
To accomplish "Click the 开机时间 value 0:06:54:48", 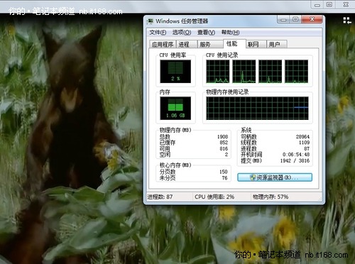I will tap(296, 155).
